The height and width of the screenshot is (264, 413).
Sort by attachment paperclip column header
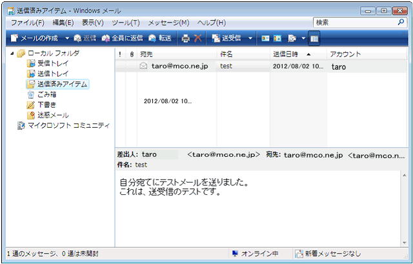[132, 54]
